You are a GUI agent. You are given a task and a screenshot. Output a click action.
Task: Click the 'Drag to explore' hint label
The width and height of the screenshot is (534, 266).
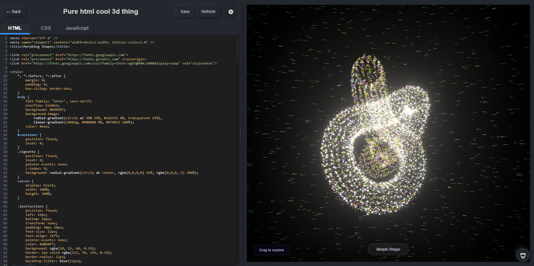pyautogui.click(x=272, y=250)
